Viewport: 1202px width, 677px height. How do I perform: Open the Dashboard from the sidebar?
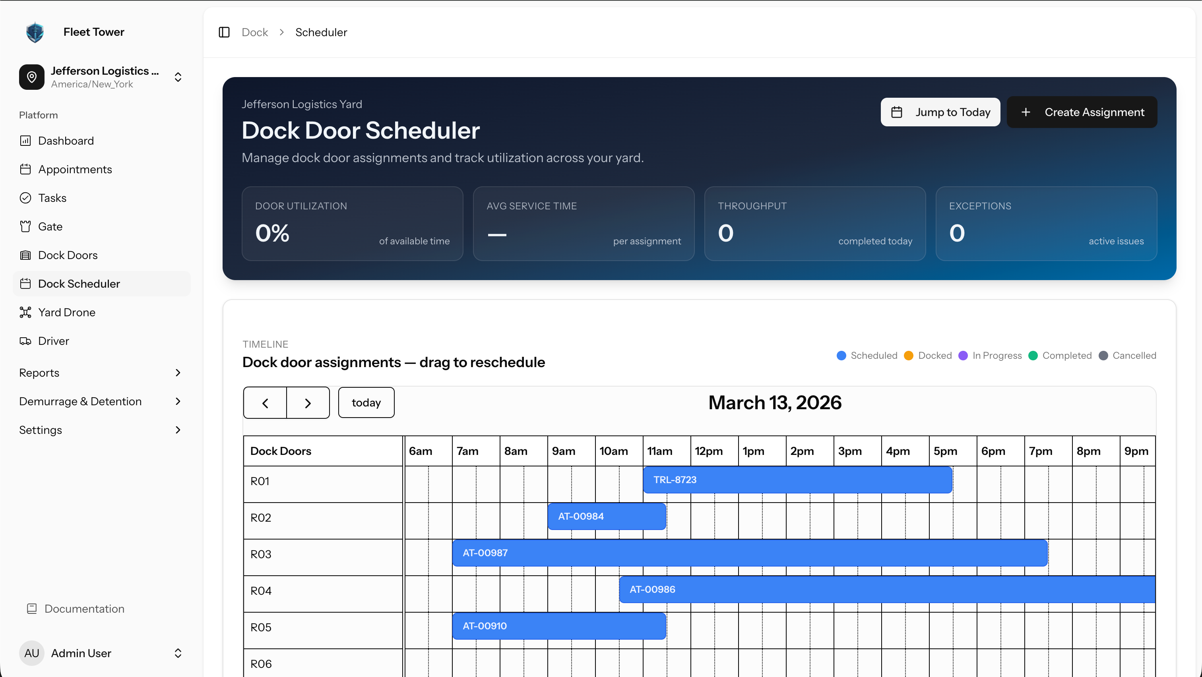pos(65,140)
